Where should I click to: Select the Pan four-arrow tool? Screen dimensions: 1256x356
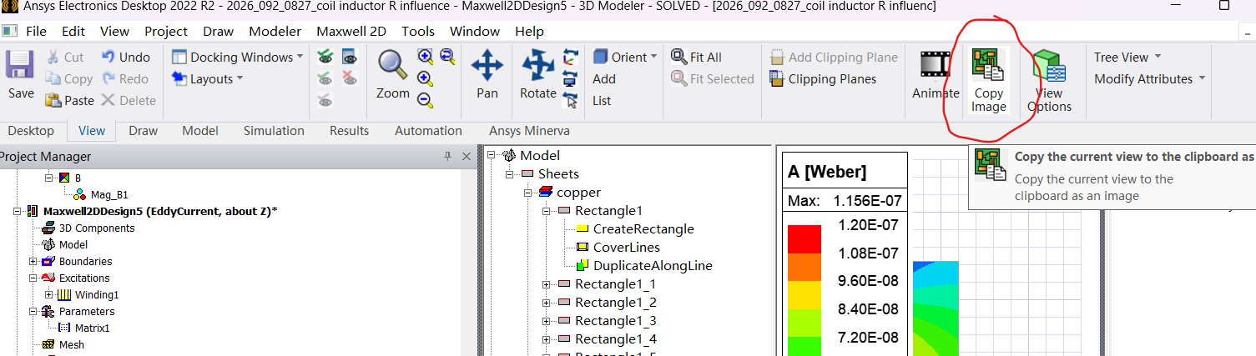(x=487, y=66)
